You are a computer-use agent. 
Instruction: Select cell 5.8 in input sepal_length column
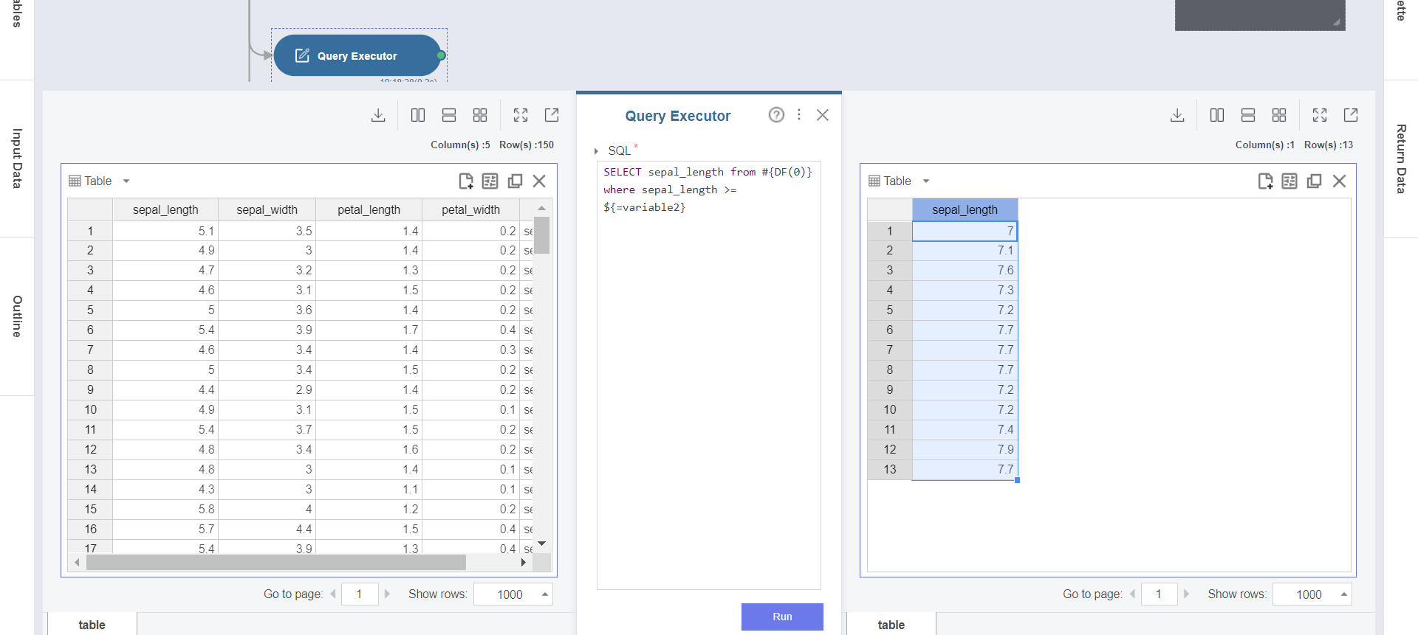coord(165,509)
